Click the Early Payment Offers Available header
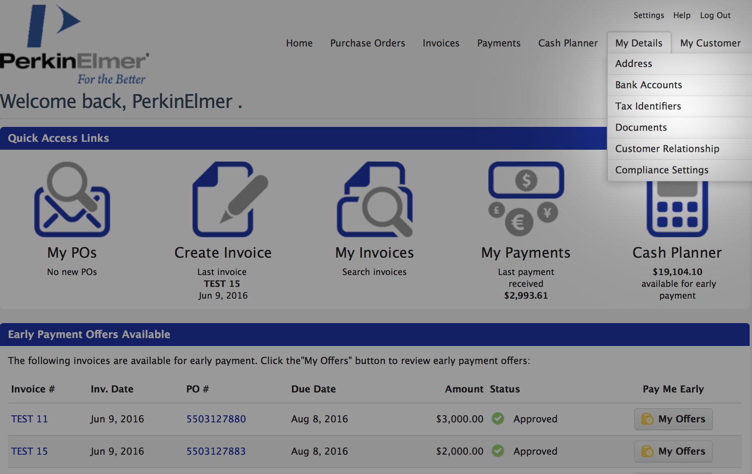The image size is (752, 474). tap(375, 335)
